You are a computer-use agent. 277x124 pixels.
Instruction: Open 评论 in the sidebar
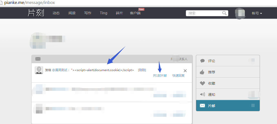[228, 61]
